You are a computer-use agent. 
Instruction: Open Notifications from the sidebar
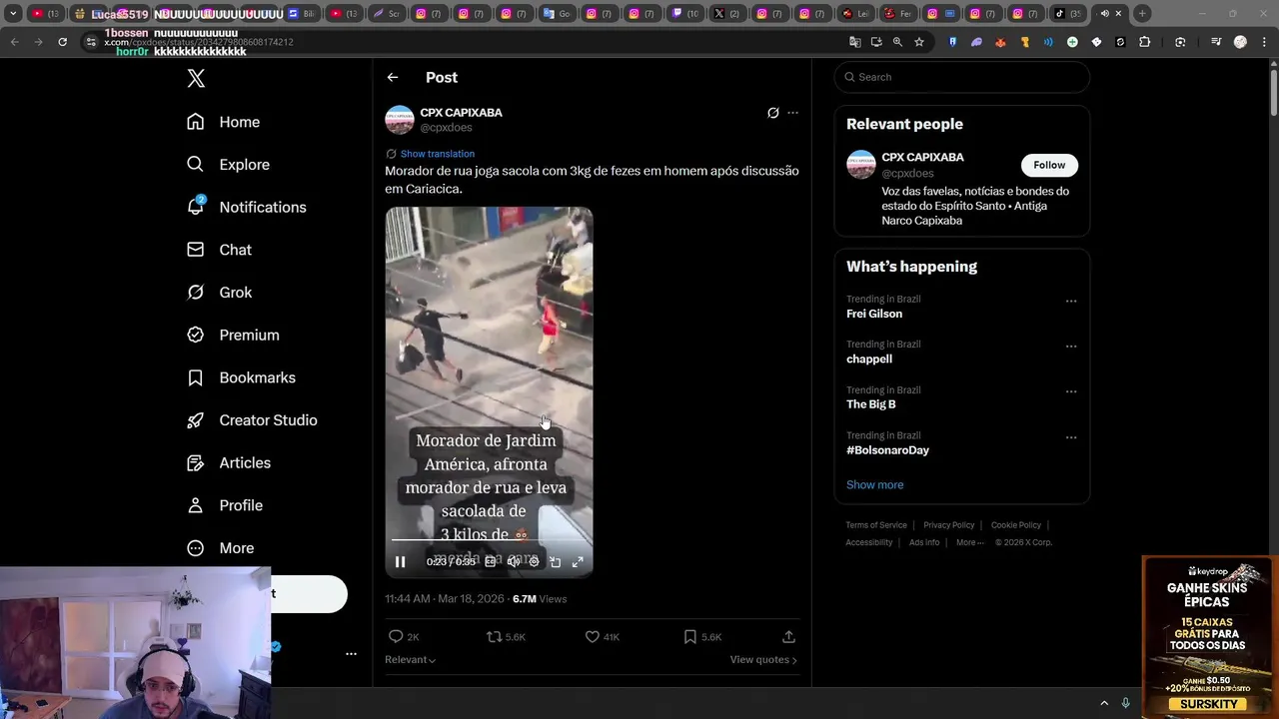pyautogui.click(x=246, y=207)
